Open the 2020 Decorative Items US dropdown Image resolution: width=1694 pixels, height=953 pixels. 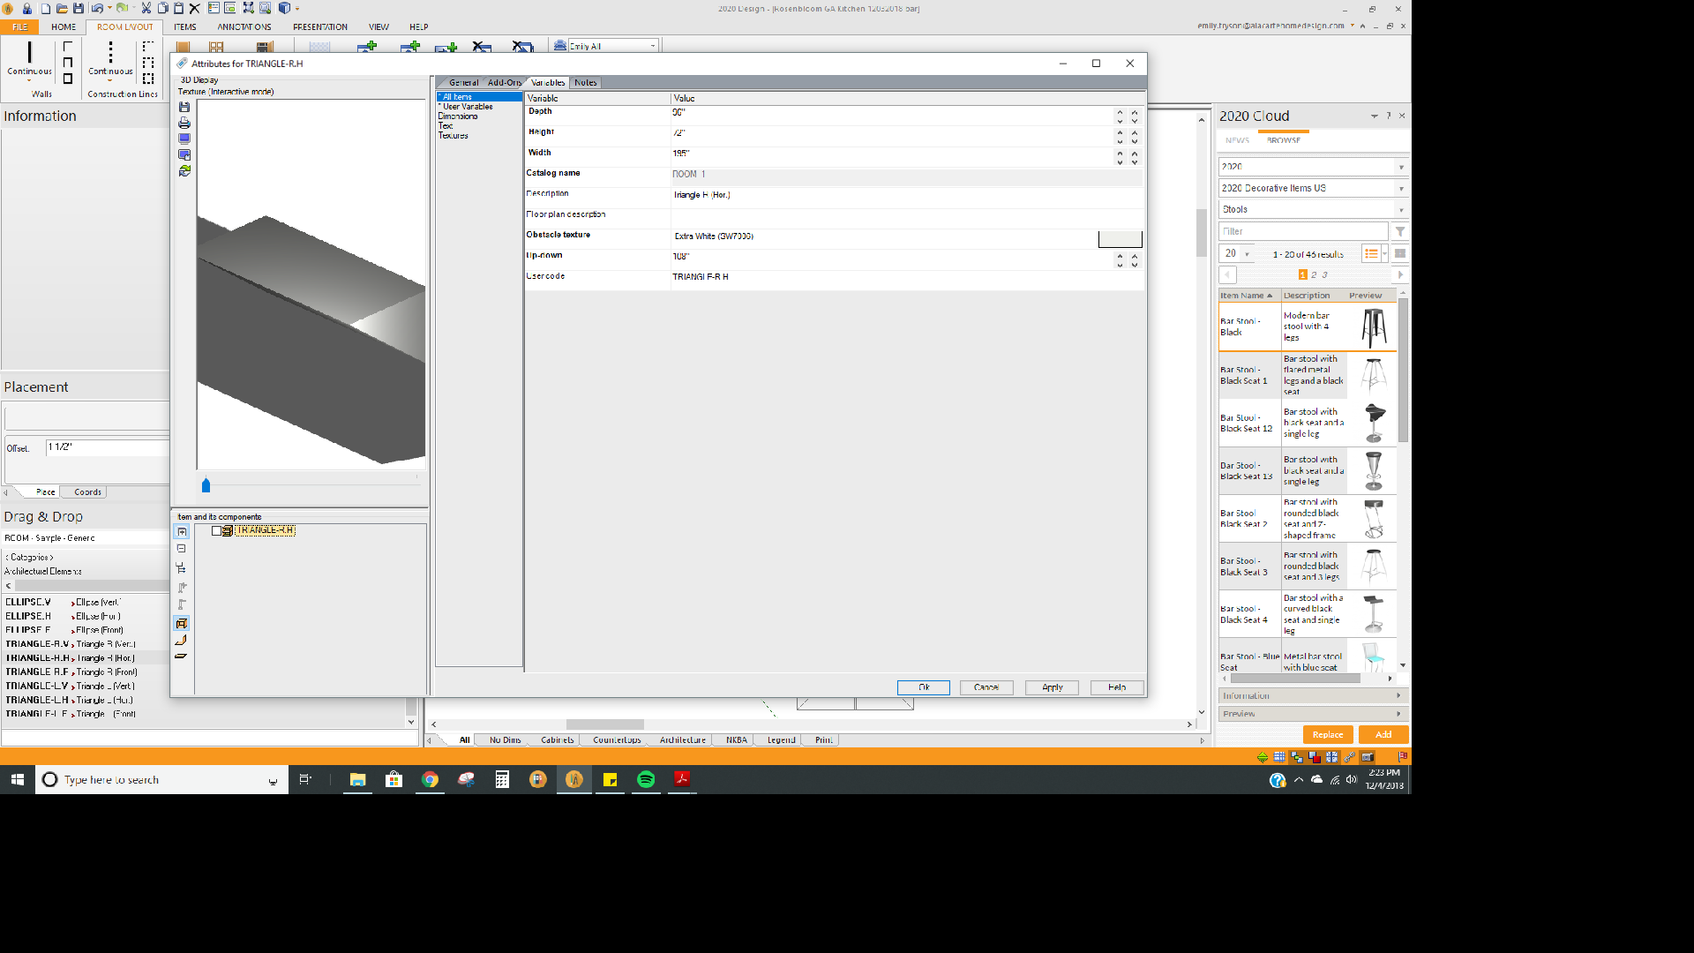coord(1400,189)
